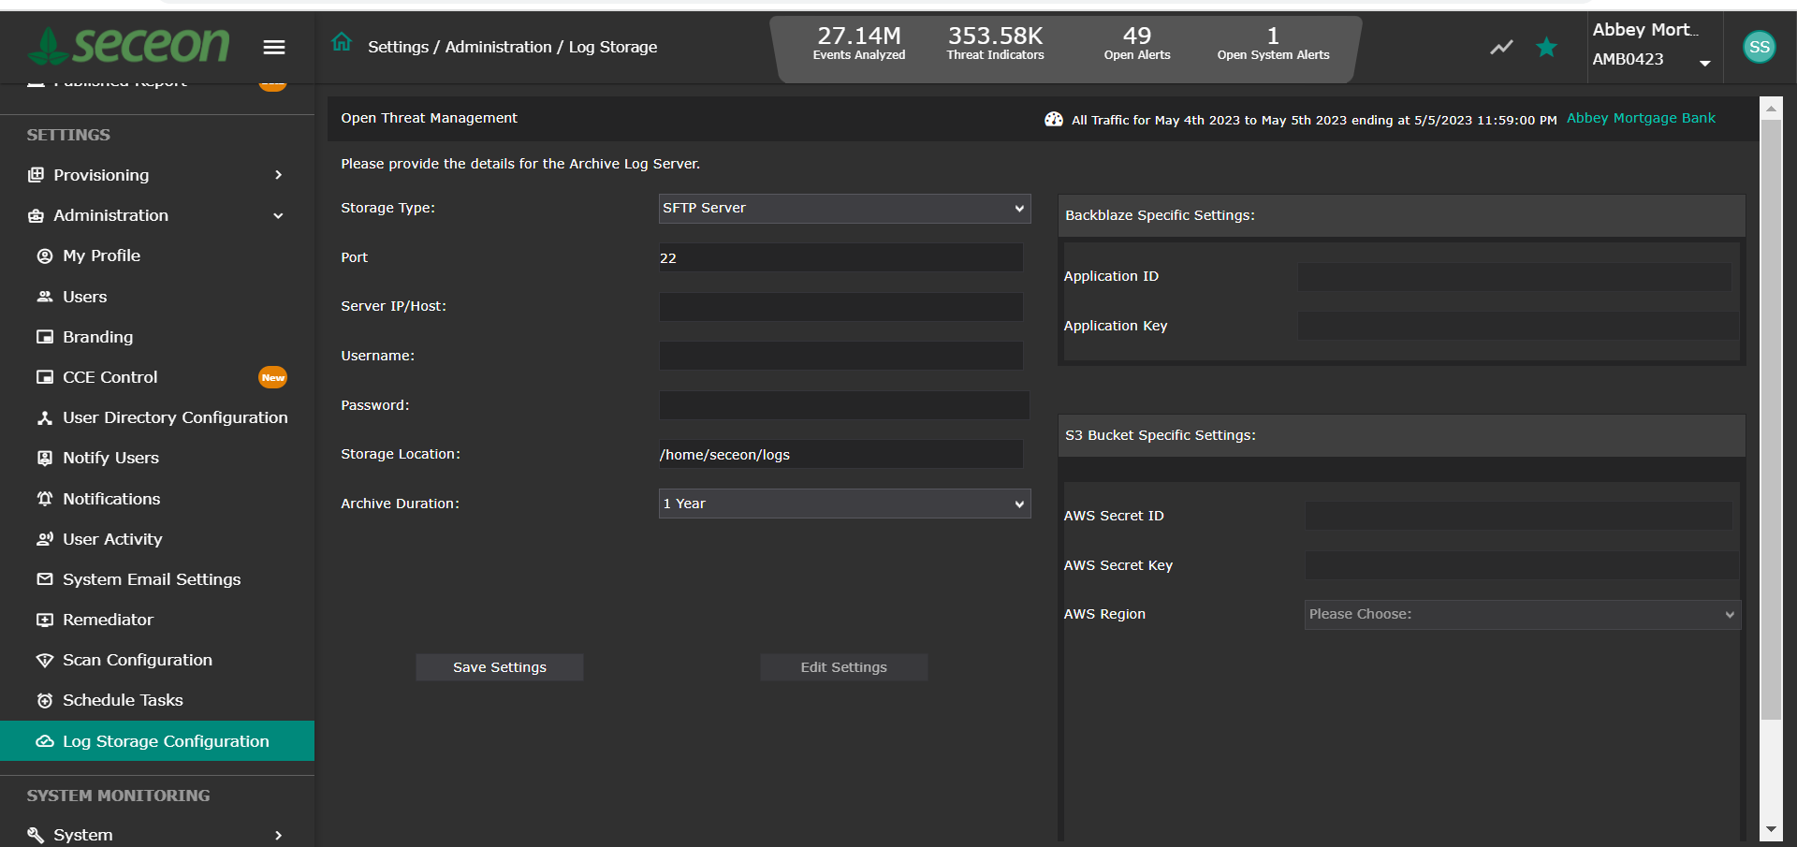Click the Seceon logo
Screen dimensions: 1797x847
point(128,44)
